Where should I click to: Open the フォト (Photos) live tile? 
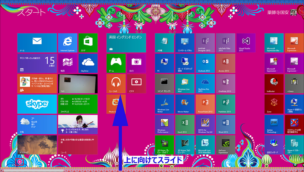pyautogui.click(x=78, y=83)
